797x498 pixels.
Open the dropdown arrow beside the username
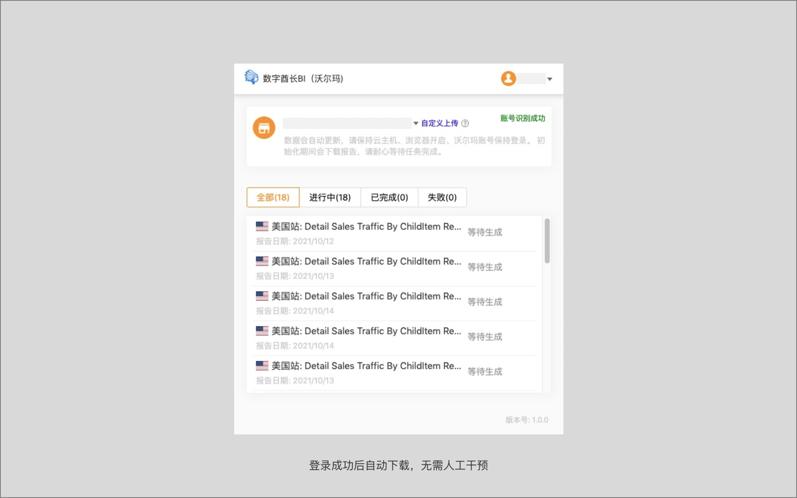[x=549, y=79]
